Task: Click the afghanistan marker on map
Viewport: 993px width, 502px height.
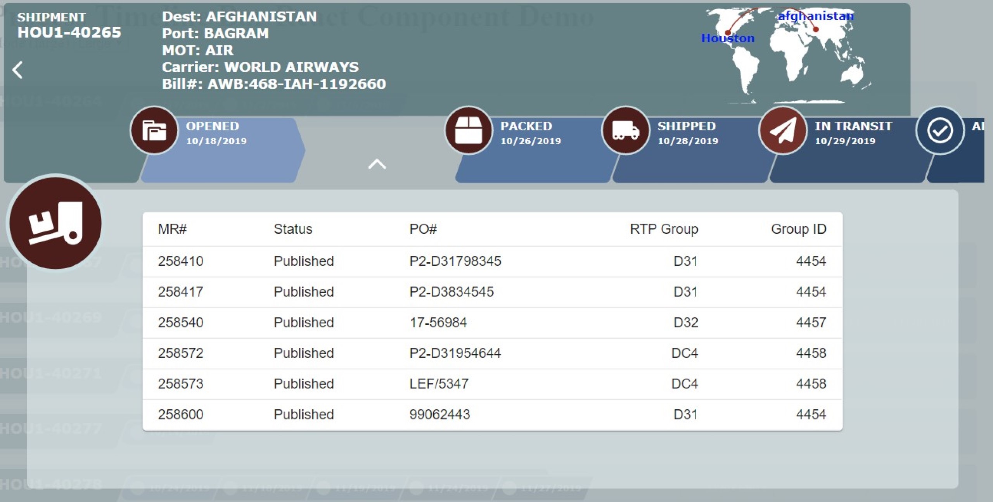Action: click(x=816, y=29)
